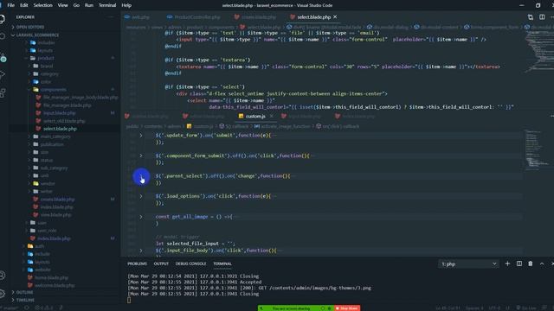
Task: Open home.blade.php in explorer
Action: click(x=52, y=277)
